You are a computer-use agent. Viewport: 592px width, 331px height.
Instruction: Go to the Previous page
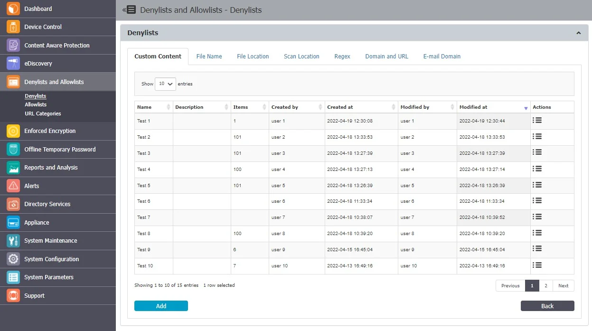[510, 285]
